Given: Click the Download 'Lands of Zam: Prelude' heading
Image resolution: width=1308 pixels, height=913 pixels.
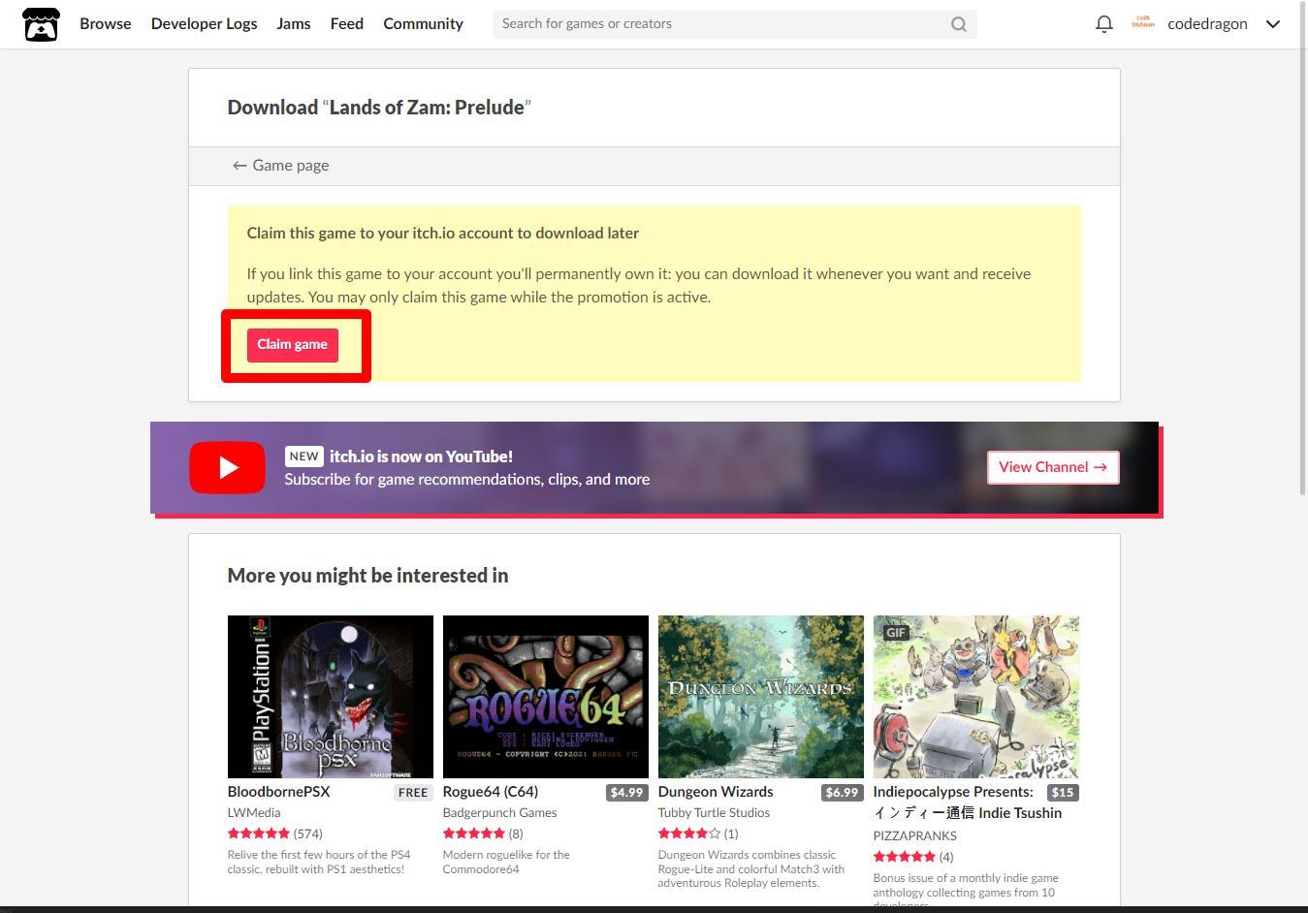Looking at the screenshot, I should [x=379, y=108].
